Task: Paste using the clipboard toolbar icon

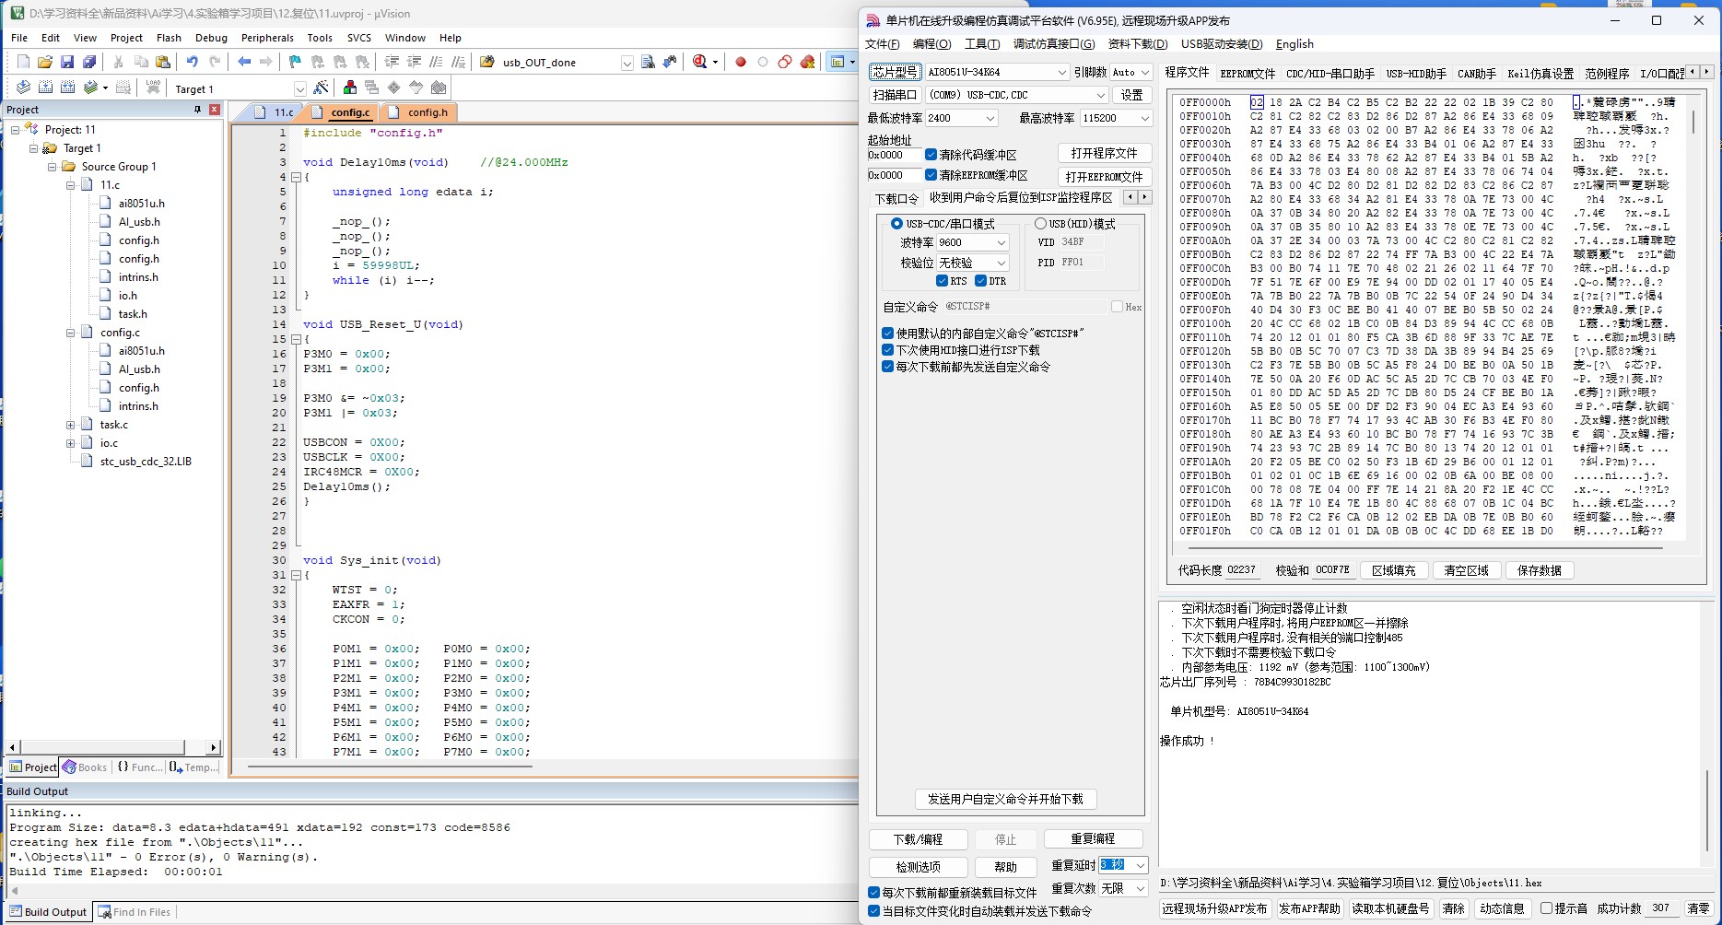Action: coord(163,62)
